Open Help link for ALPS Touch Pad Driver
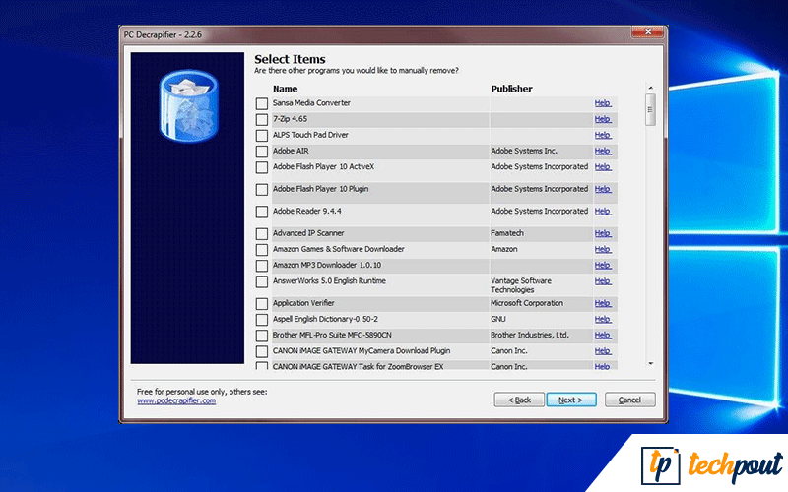788x492 pixels. (x=603, y=135)
